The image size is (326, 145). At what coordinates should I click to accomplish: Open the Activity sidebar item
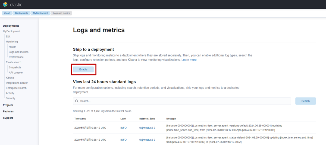pyautogui.click(x=10, y=93)
